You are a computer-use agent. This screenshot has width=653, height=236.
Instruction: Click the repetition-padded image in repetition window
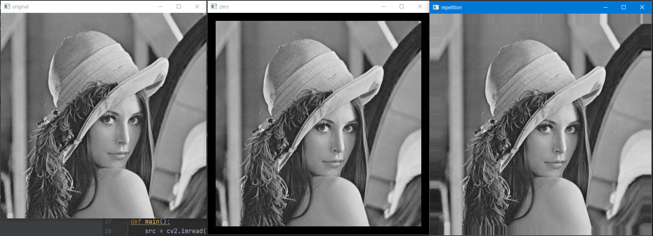pyautogui.click(x=541, y=124)
